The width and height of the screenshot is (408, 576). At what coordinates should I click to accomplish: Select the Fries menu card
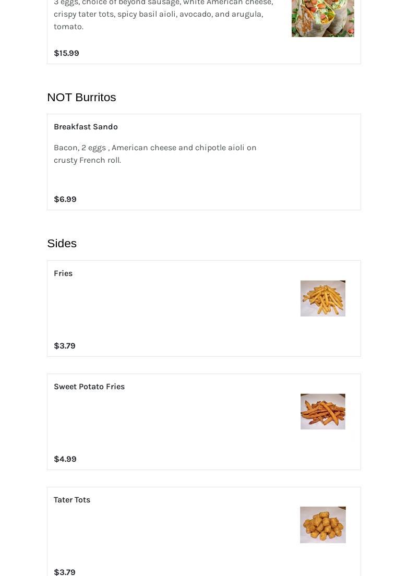pyautogui.click(x=204, y=308)
